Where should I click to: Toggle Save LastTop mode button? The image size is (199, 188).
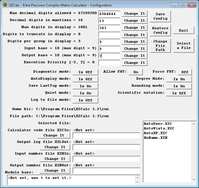coord(85,86)
